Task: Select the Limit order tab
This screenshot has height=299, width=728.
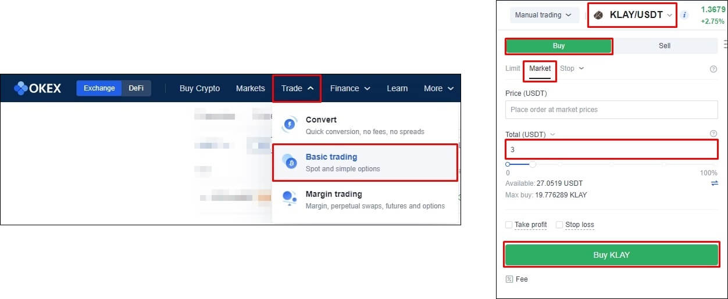Action: point(513,69)
